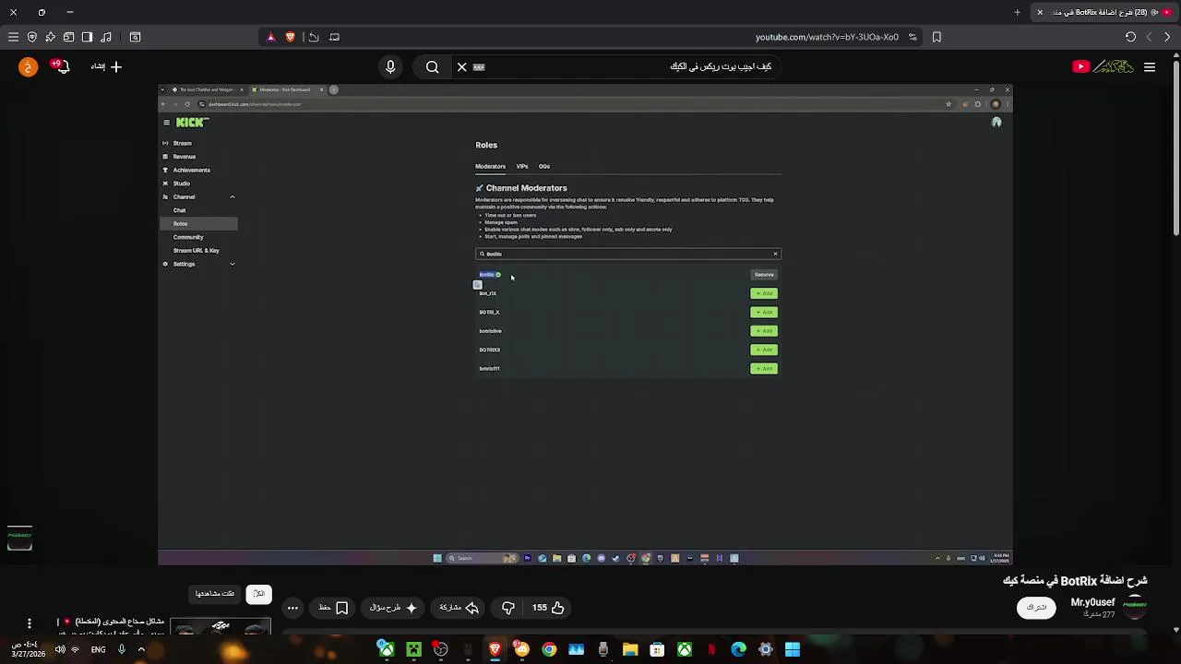
Task: Open Brave from Windows taskbar
Action: tap(495, 650)
